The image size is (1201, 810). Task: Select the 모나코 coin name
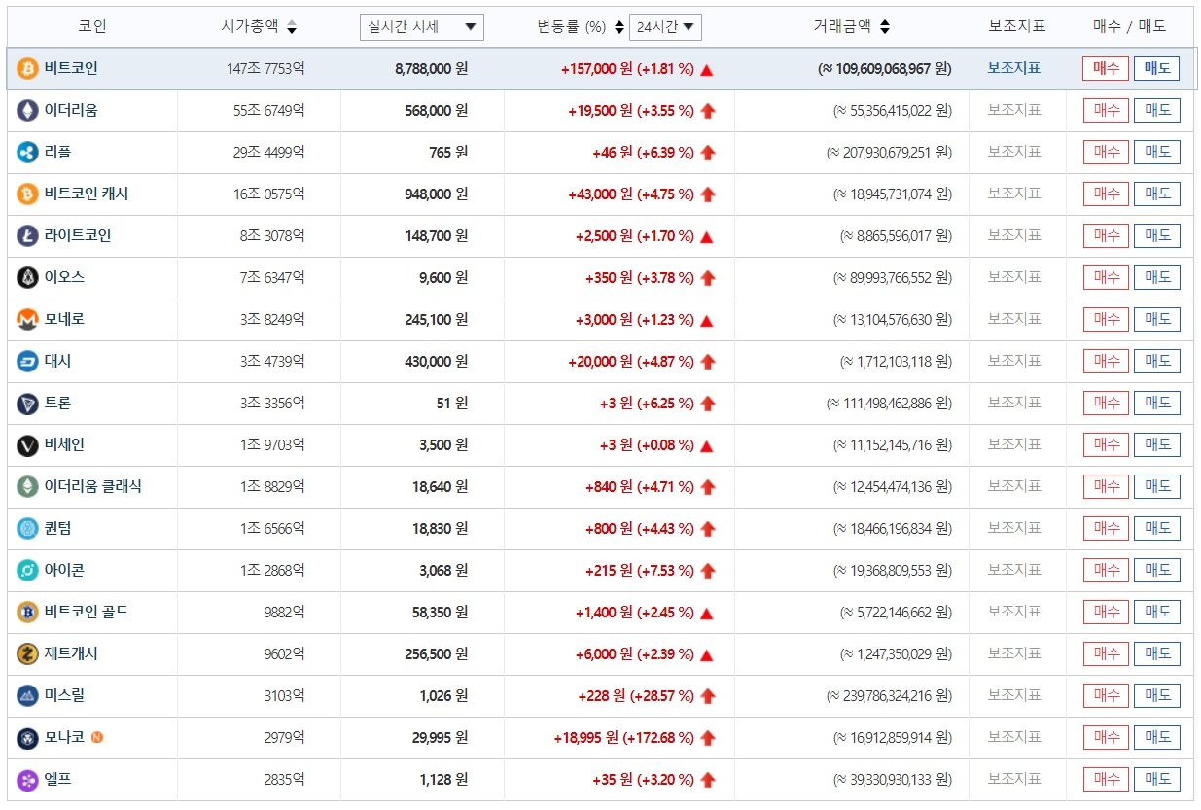click(x=64, y=737)
